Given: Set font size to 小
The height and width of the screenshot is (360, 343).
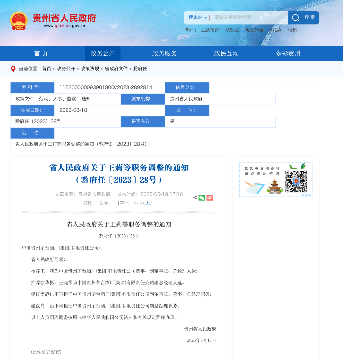Looking at the screenshot, I should [136, 203].
